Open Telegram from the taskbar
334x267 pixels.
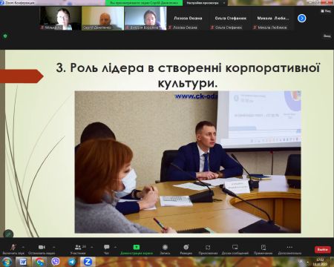pyautogui.click(x=72, y=262)
